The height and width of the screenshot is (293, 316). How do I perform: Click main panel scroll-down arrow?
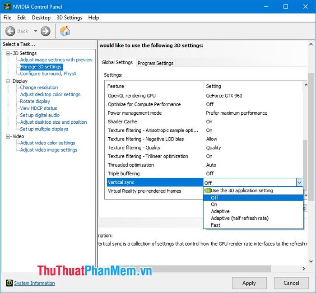tap(311, 261)
